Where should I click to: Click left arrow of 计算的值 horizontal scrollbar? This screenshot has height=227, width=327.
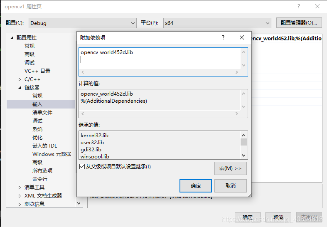pos(83,114)
